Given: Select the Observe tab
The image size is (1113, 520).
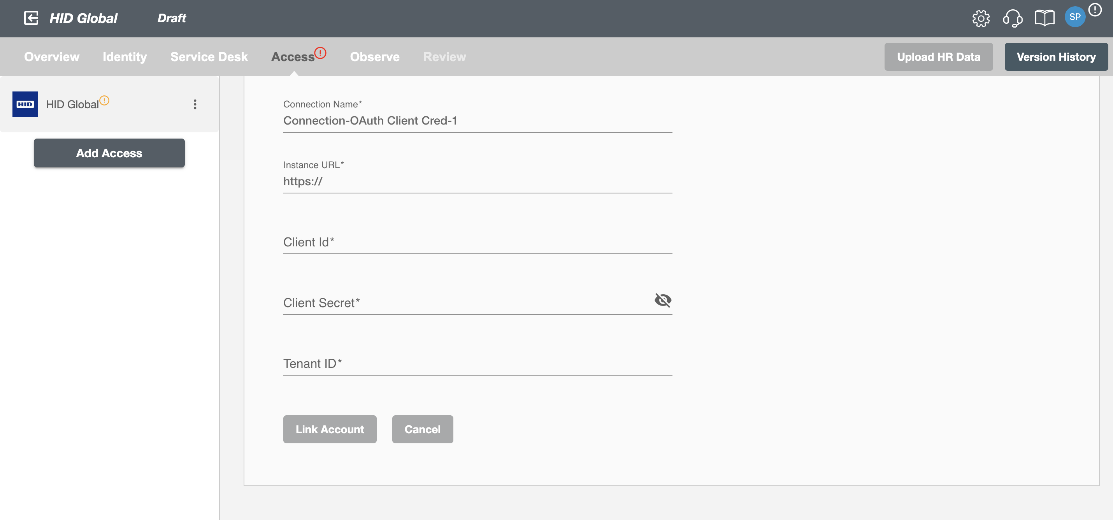Looking at the screenshot, I should click(375, 56).
